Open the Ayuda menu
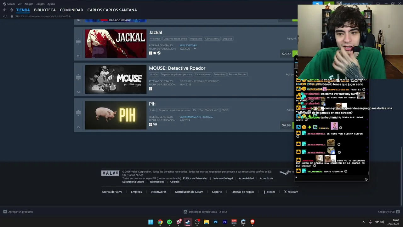This screenshot has width=403, height=227. coord(51,4)
